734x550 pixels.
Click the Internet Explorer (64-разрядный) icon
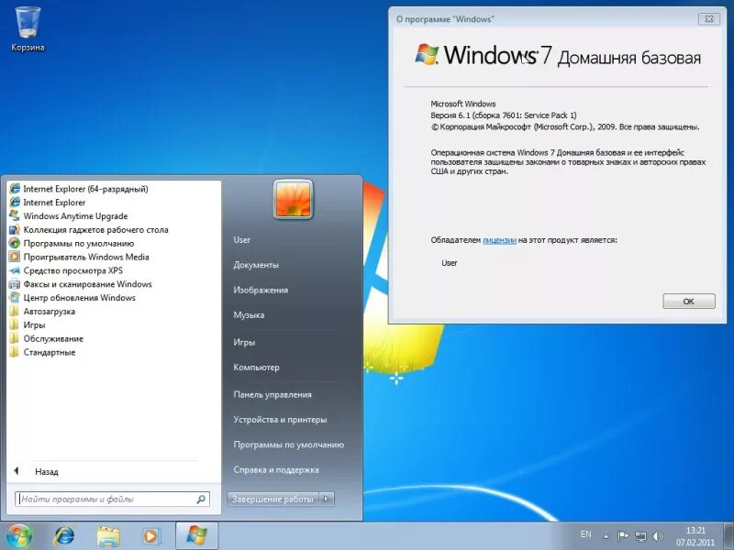click(15, 189)
